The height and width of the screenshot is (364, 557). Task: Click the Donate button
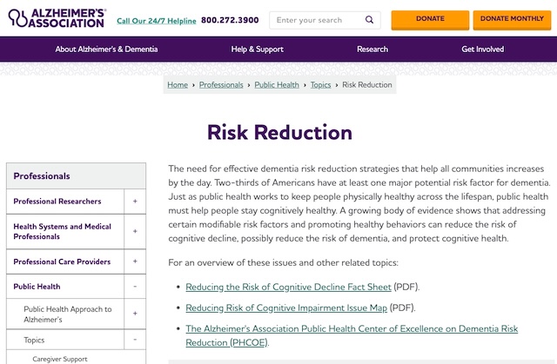(430, 19)
